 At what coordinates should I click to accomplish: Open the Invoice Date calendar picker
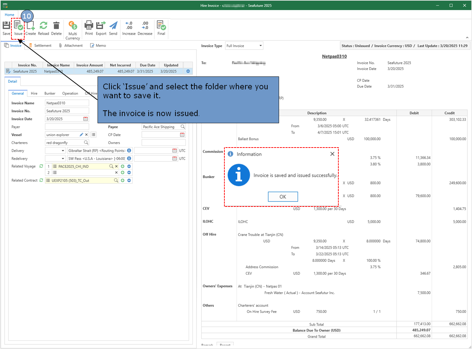86,119
